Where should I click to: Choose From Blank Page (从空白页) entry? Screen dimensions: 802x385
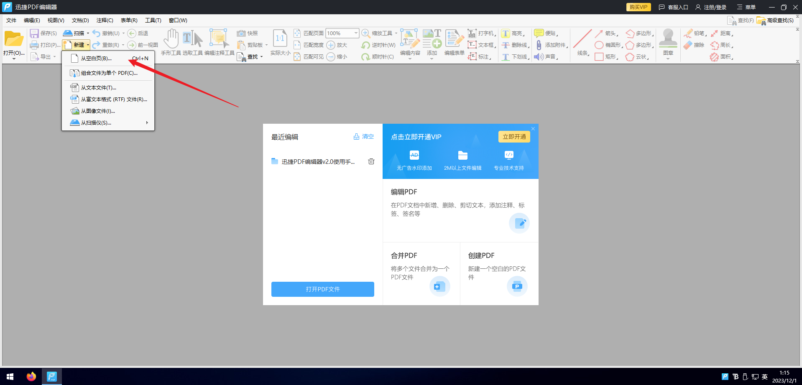click(108, 59)
